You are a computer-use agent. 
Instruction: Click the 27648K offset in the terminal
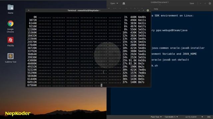pos(32,45)
